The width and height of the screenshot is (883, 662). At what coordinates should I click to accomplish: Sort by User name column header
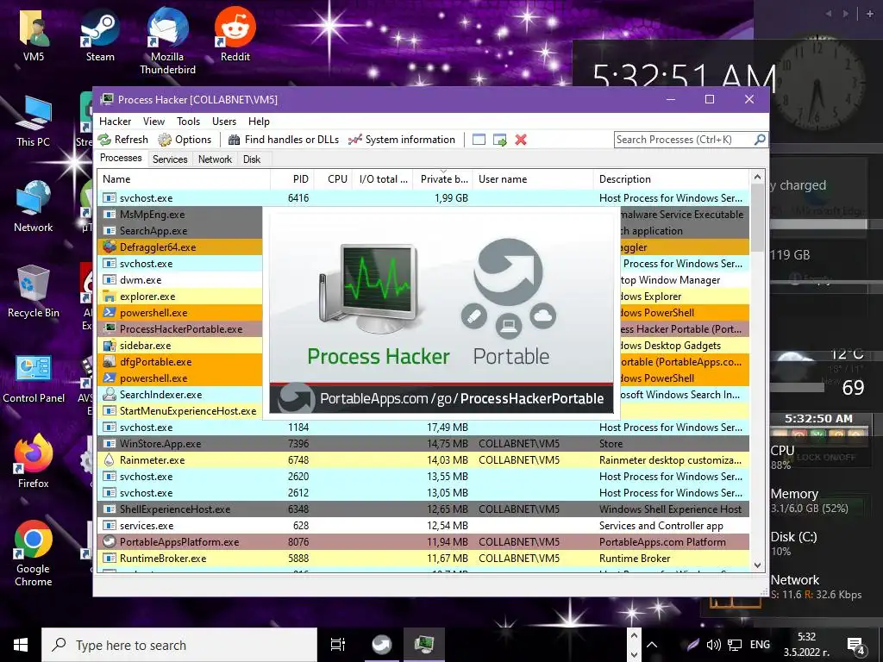tap(533, 179)
